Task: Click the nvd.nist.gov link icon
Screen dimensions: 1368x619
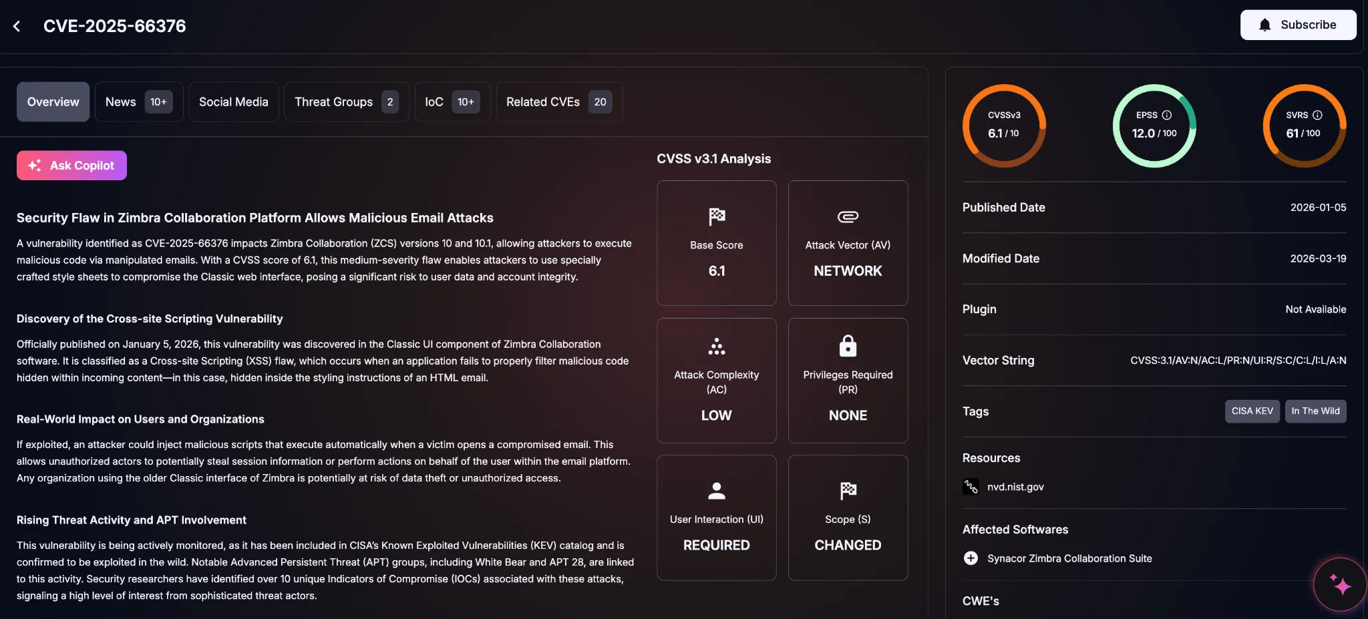Action: (x=971, y=487)
